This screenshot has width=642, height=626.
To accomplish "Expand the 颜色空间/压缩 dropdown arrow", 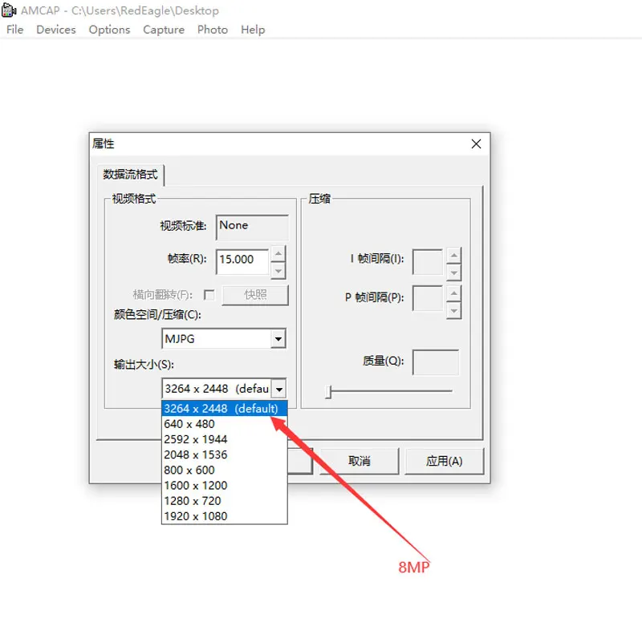I will point(278,339).
